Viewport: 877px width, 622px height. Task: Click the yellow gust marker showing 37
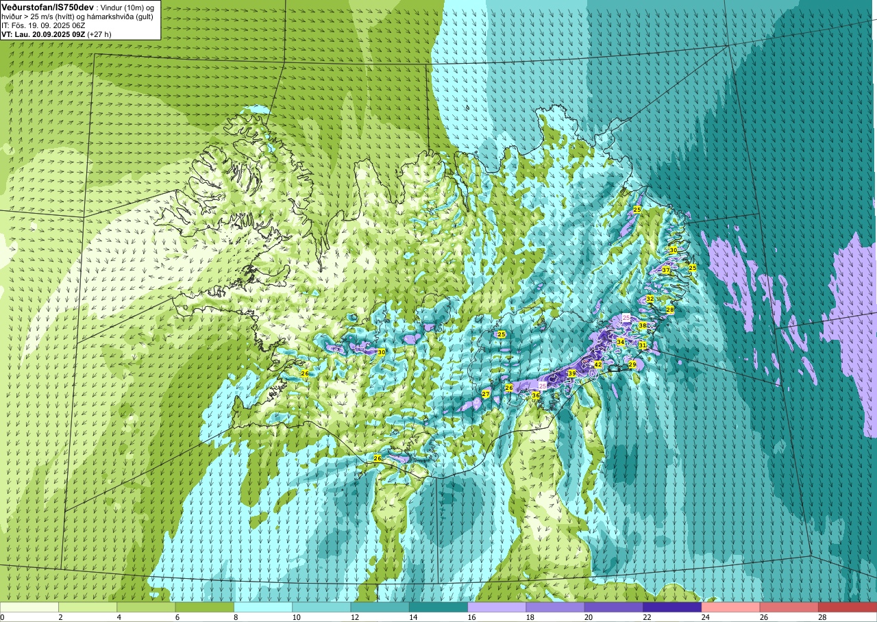(665, 271)
